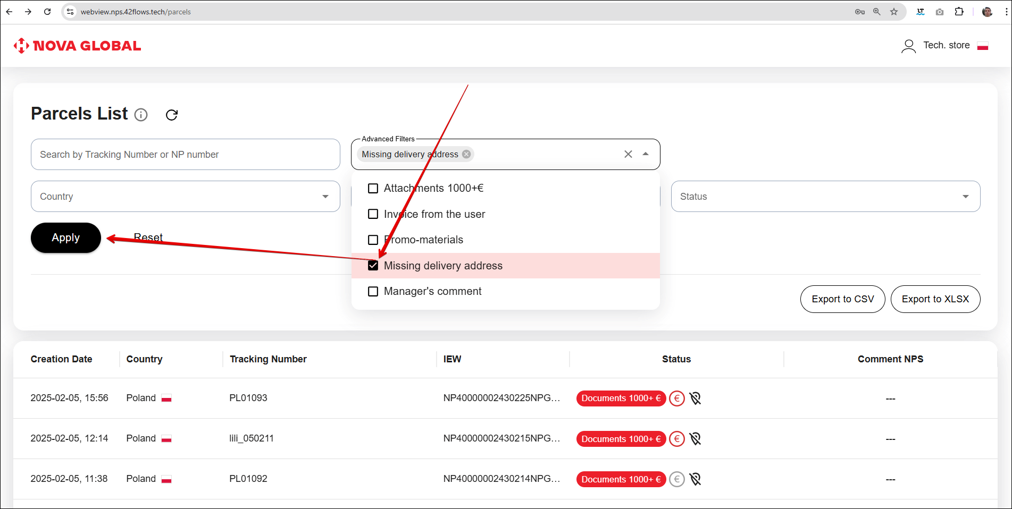Screen dimensions: 1012x509
Task: Clear all Advanced Filters with the X icon
Action: [x=628, y=154]
